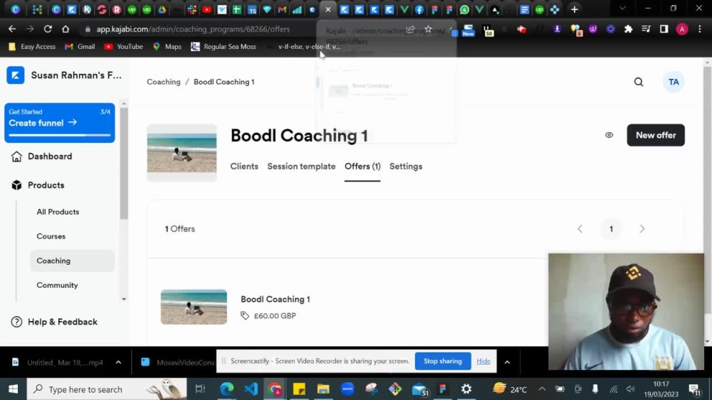Open Task View on the taskbar
The height and width of the screenshot is (400, 712).
coord(200,389)
